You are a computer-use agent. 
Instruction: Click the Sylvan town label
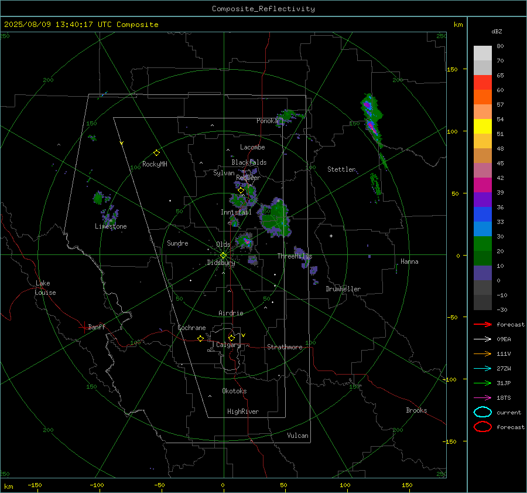point(224,173)
